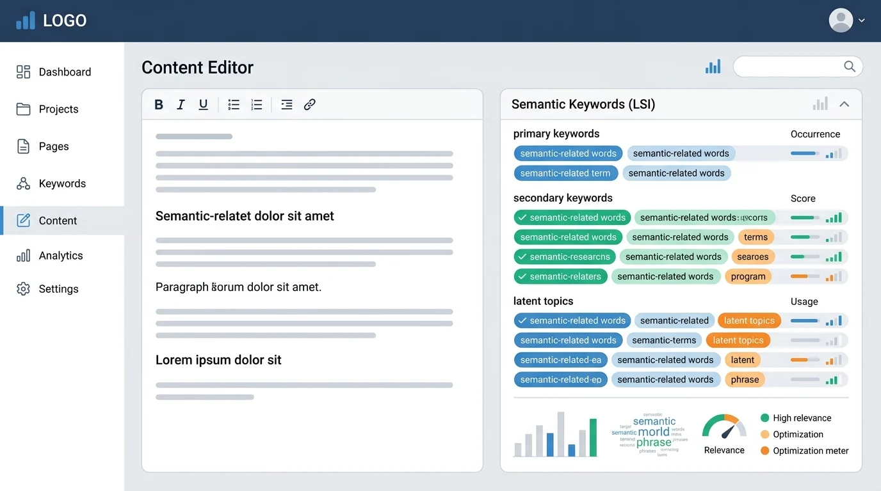Click the signal bars icon in the searoes row
This screenshot has height=491, width=881.
point(833,257)
